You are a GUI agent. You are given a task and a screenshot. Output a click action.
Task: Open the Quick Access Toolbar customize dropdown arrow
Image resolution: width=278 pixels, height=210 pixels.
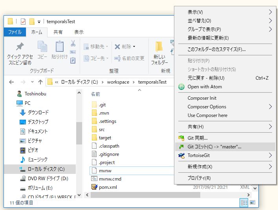click(39, 22)
